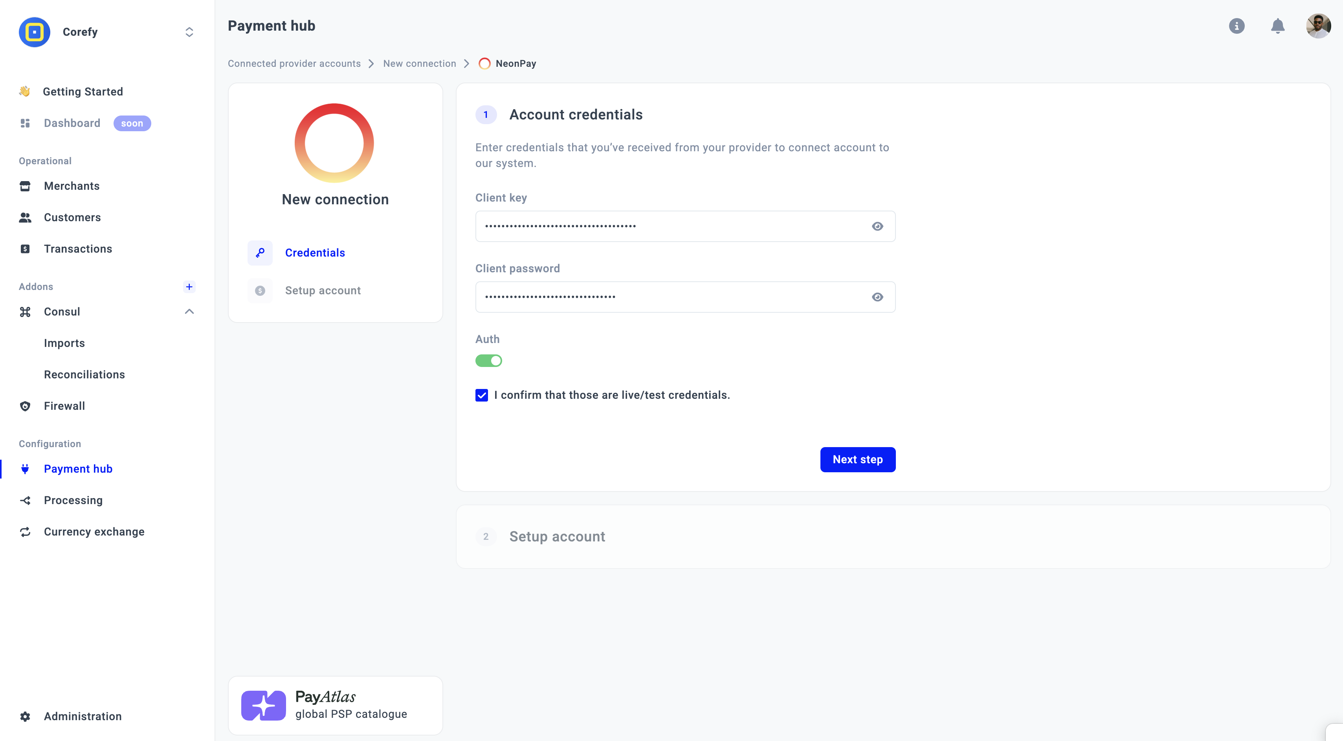Show the Client key value
1343x741 pixels.
coord(877,226)
